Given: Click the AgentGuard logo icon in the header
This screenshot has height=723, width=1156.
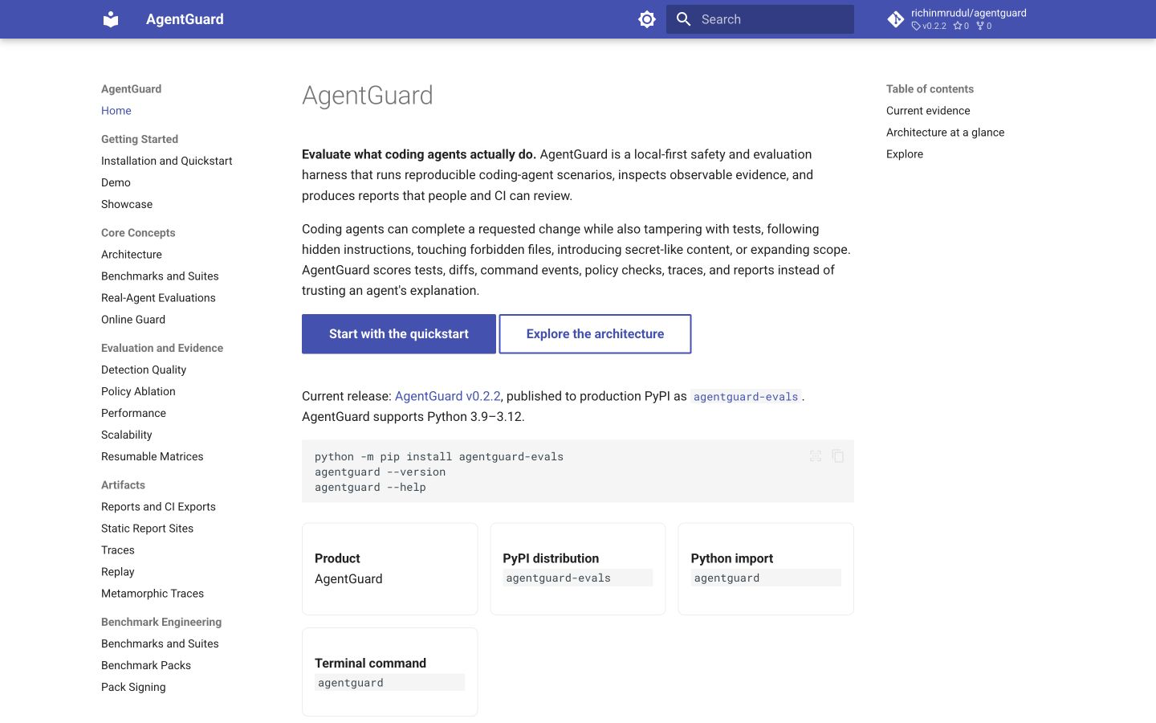Looking at the screenshot, I should click(x=111, y=19).
